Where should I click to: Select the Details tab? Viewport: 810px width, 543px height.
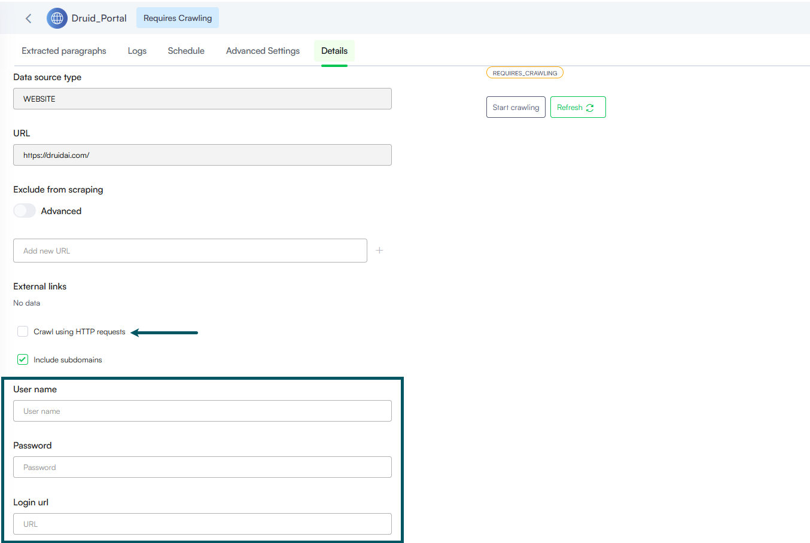pos(334,51)
